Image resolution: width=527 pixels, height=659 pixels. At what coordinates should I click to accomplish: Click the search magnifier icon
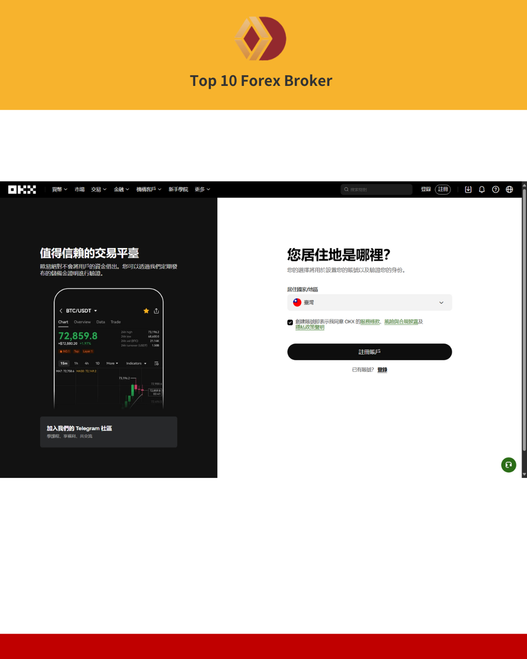point(346,189)
